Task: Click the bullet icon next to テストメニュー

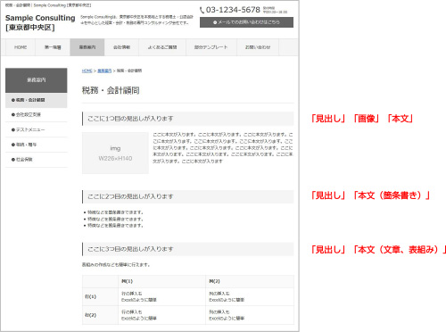Action: (x=13, y=129)
